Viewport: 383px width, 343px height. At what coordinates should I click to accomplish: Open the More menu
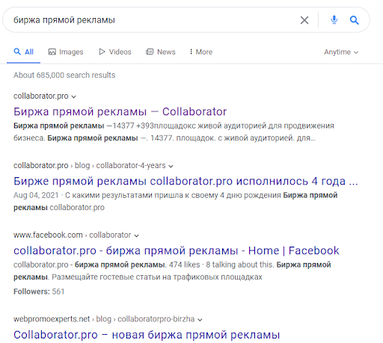(201, 52)
